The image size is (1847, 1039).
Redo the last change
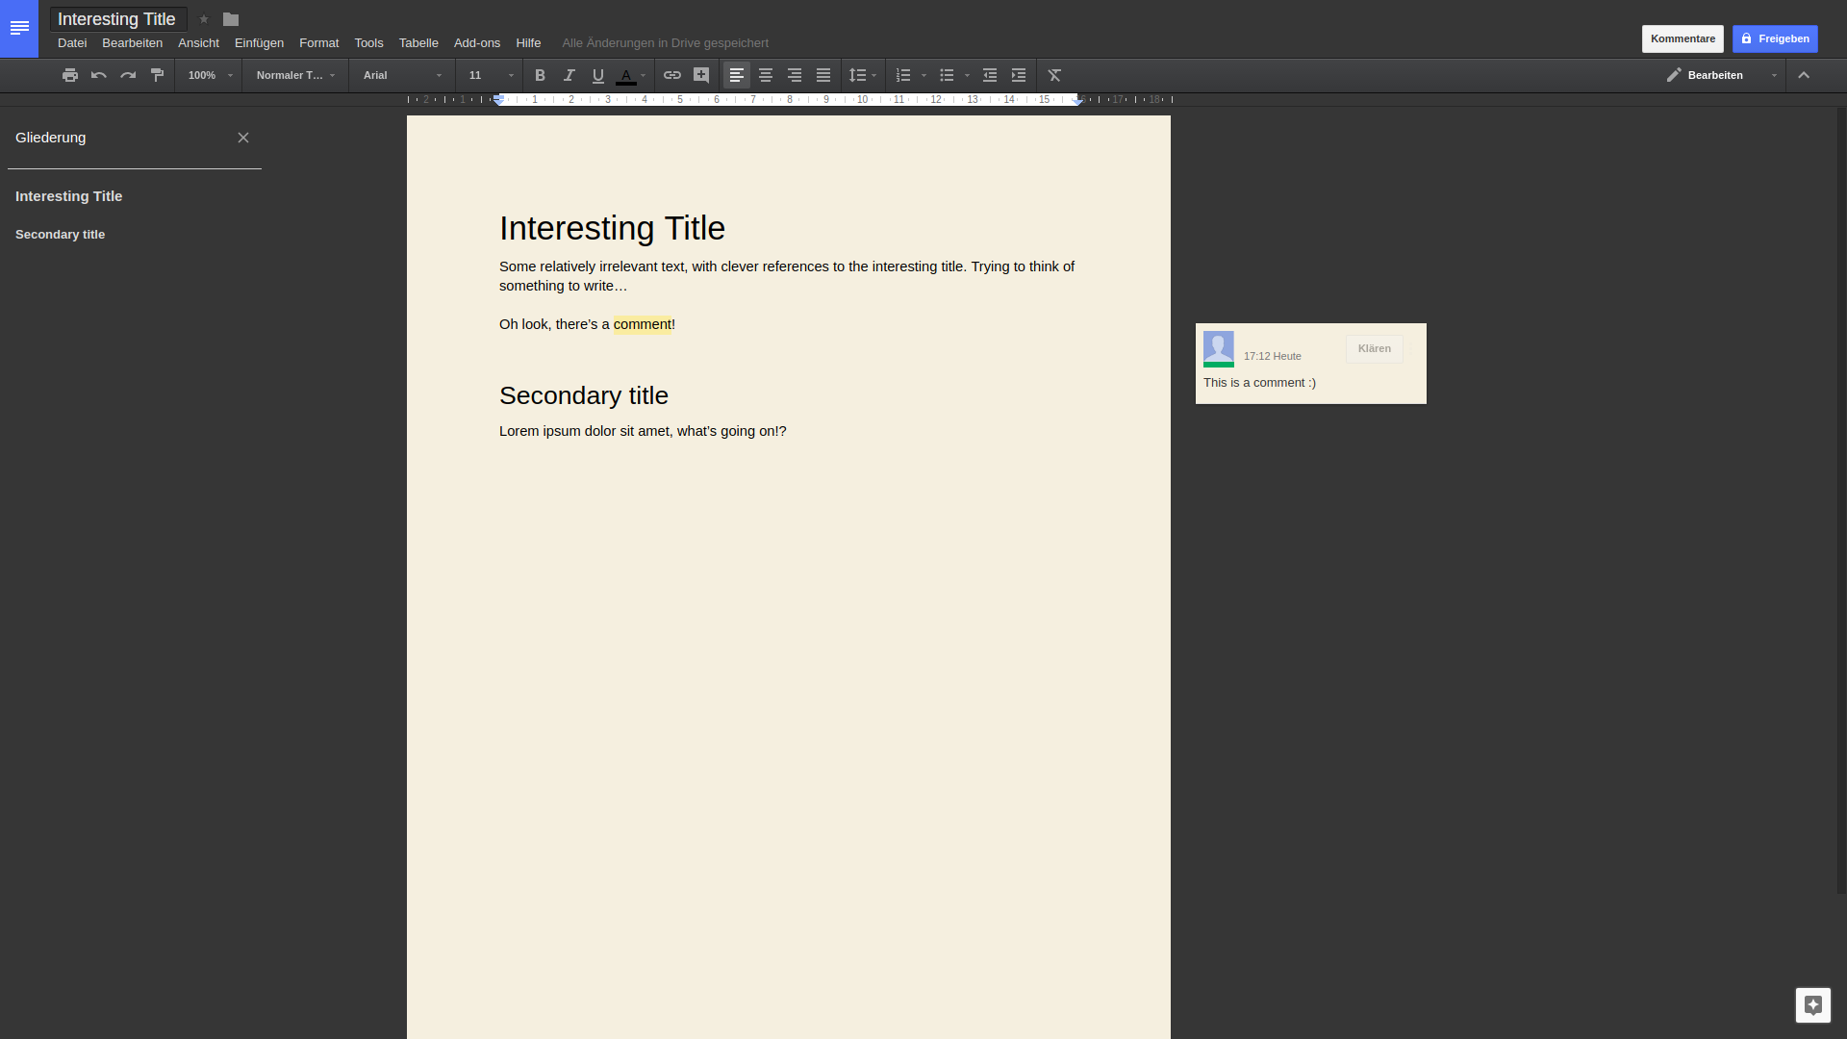coord(127,75)
